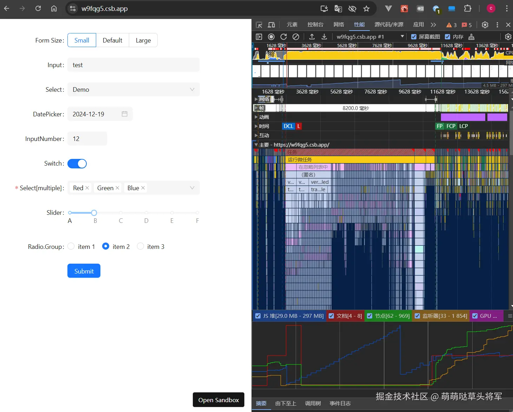Expand the 动画 track
The height and width of the screenshot is (412, 513).
(x=256, y=117)
